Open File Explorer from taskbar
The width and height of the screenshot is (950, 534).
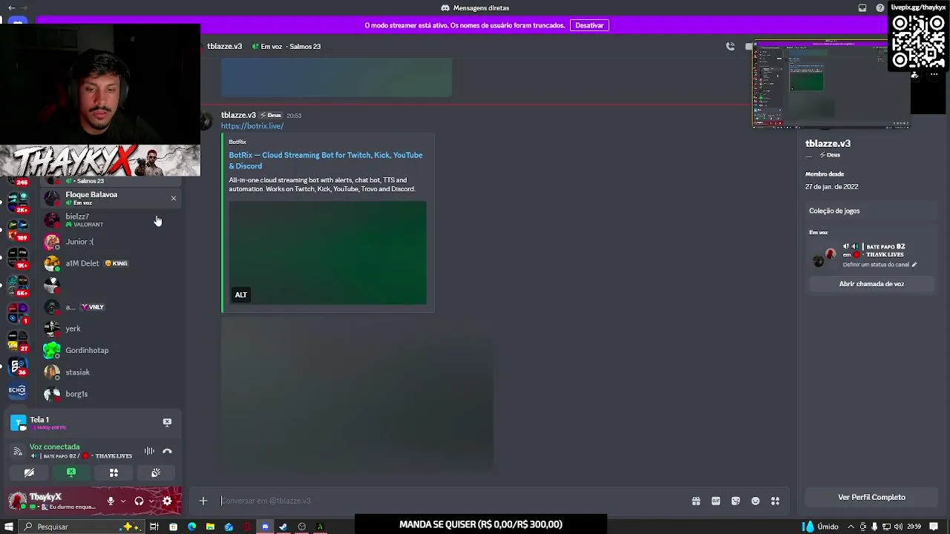point(210,527)
